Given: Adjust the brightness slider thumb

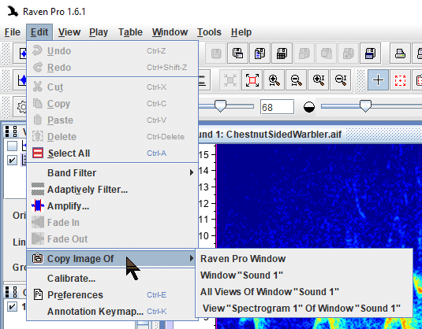Looking at the screenshot, I should point(220,106).
